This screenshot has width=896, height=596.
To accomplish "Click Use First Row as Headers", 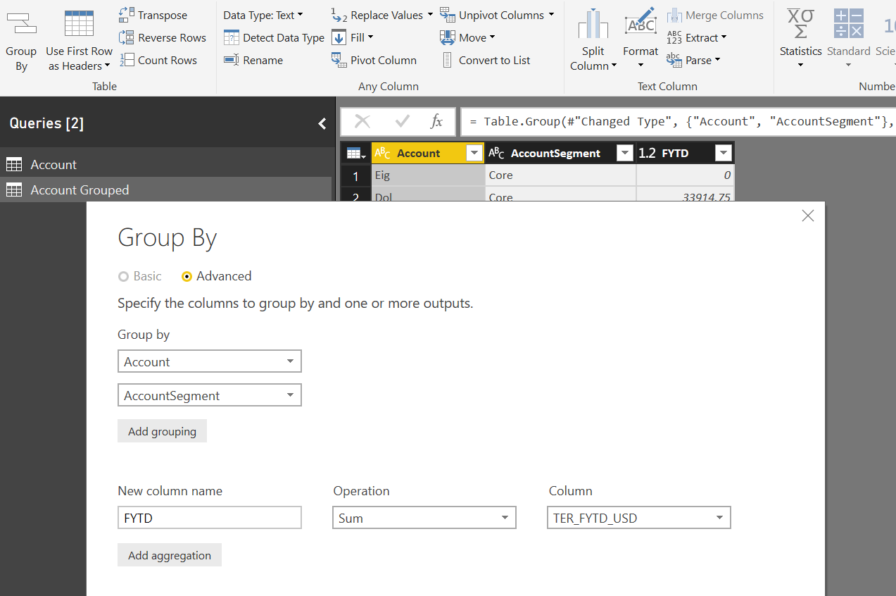I will click(79, 39).
